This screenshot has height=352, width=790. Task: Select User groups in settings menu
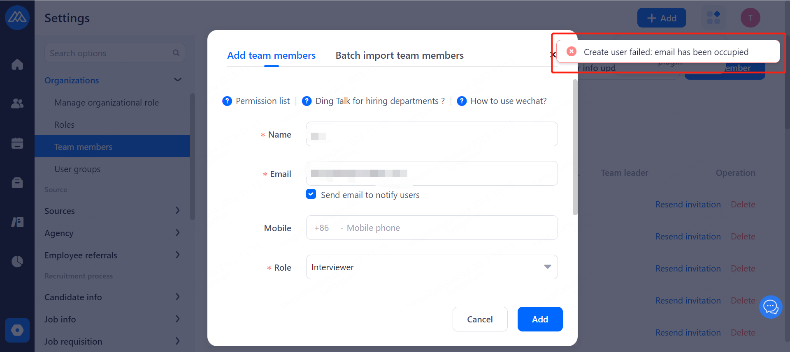[x=77, y=169]
